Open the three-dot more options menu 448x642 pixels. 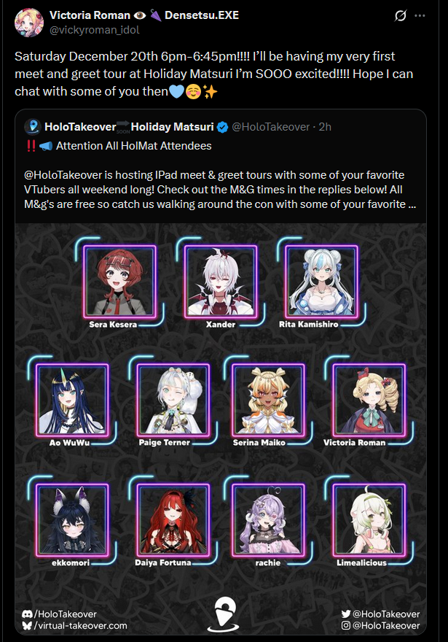coord(420,15)
